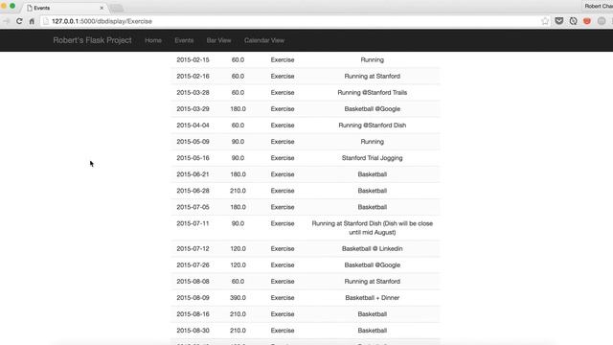This screenshot has height=345, width=613.
Task: Select the Events browser tab
Action: pos(64,8)
